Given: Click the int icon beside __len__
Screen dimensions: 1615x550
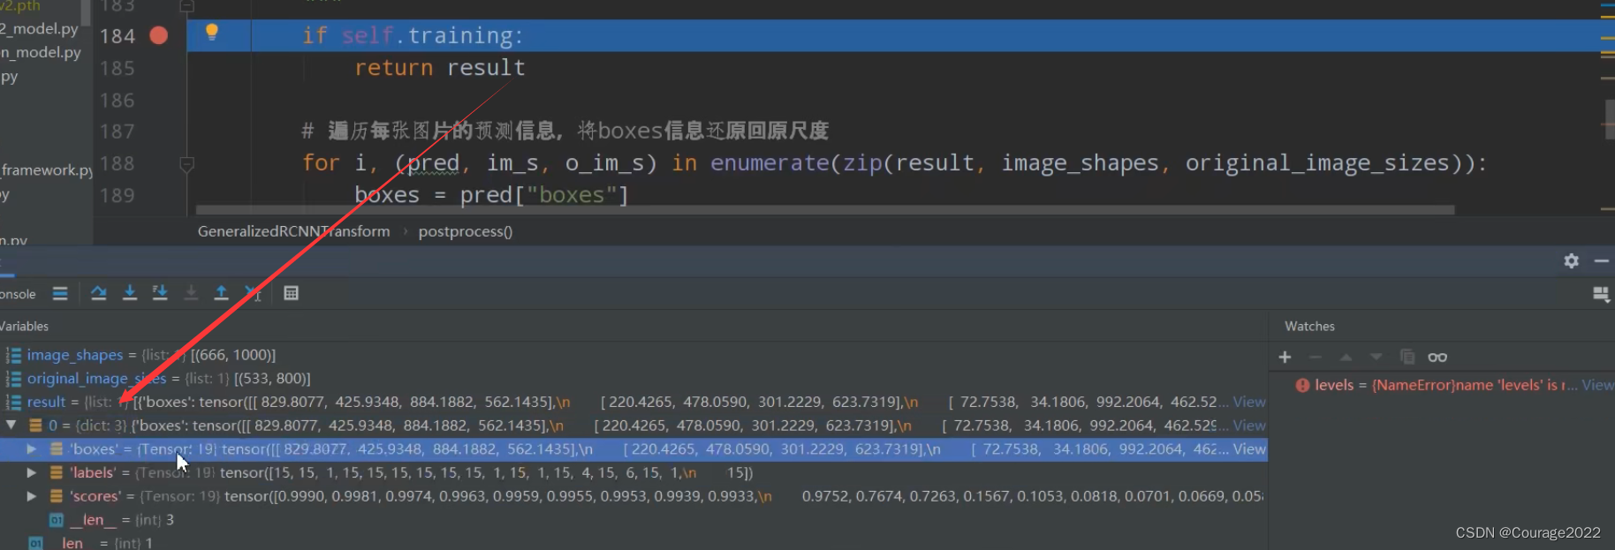Looking at the screenshot, I should [56, 520].
